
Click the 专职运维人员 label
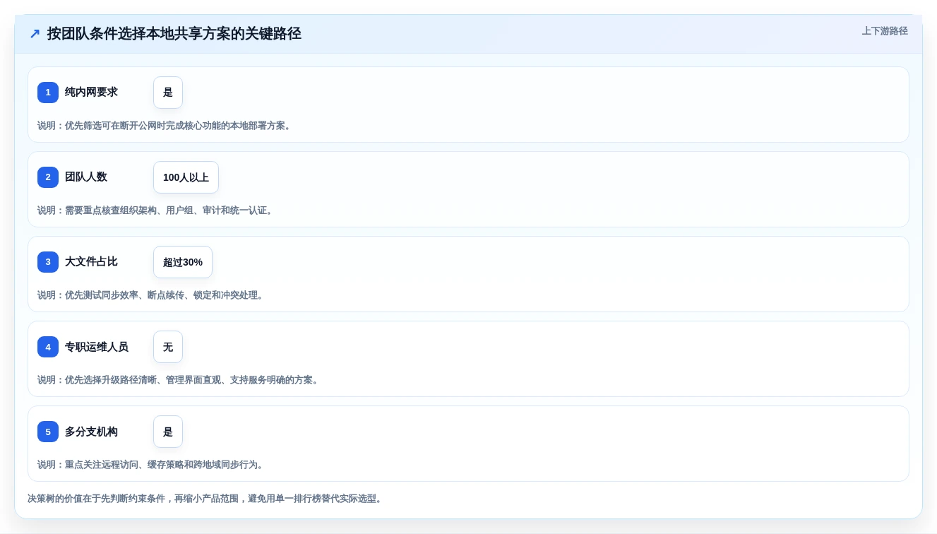pos(97,347)
